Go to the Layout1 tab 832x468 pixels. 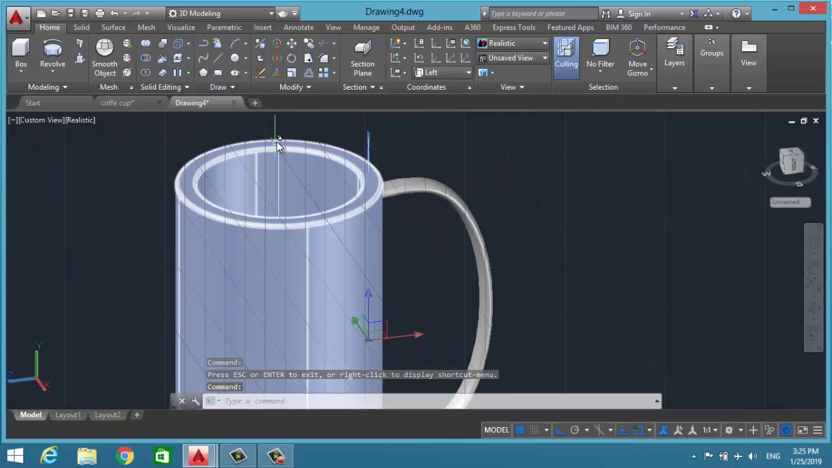[x=68, y=415]
